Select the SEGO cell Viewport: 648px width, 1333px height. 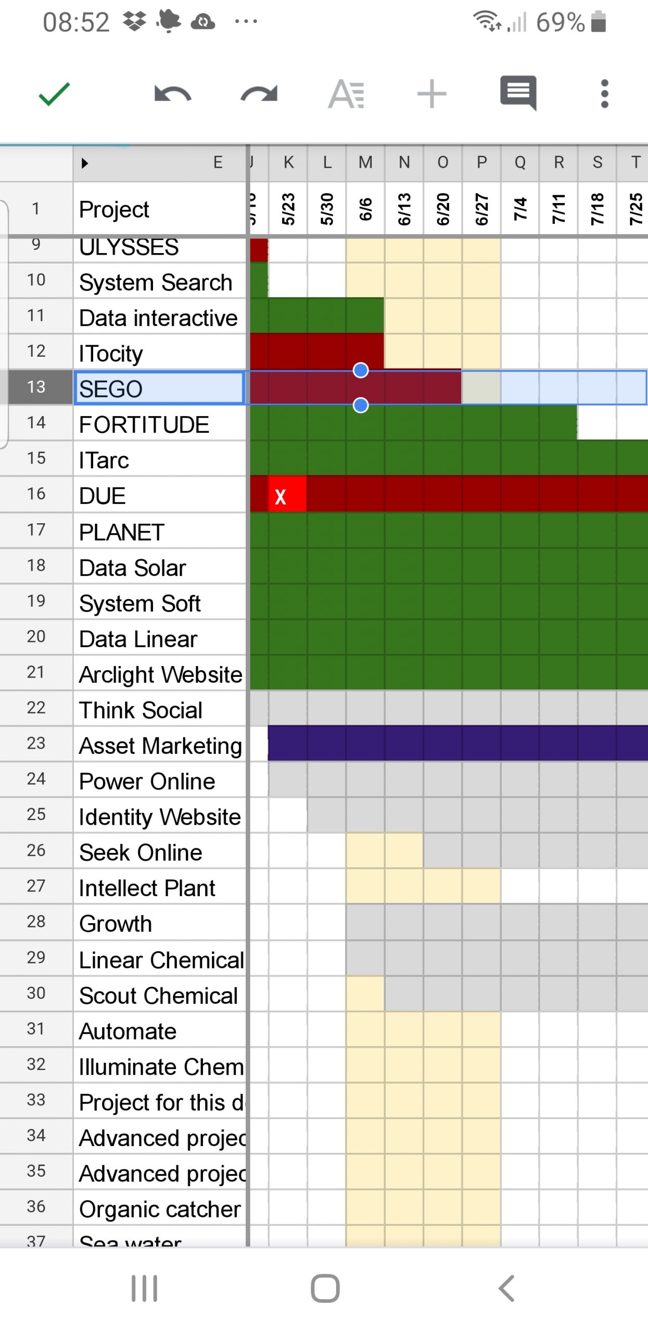159,388
